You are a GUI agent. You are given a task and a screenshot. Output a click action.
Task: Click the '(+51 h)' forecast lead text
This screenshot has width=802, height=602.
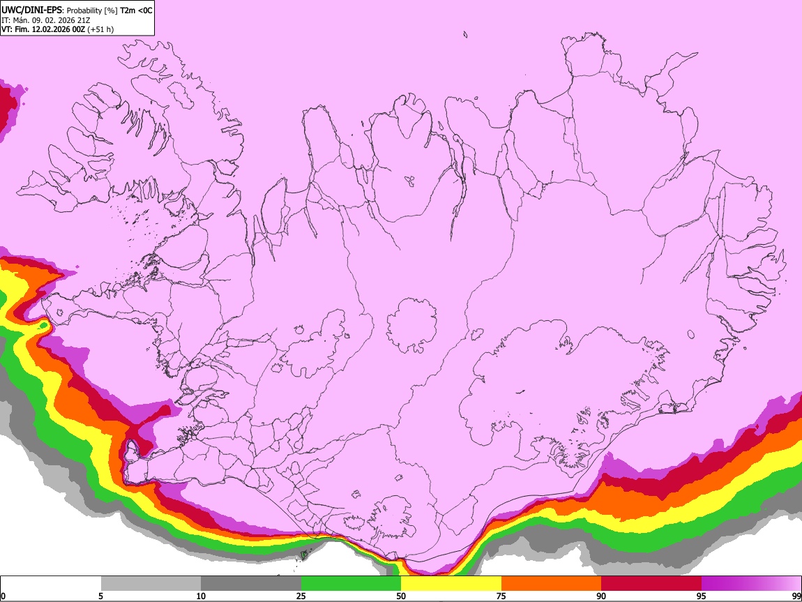(x=100, y=29)
